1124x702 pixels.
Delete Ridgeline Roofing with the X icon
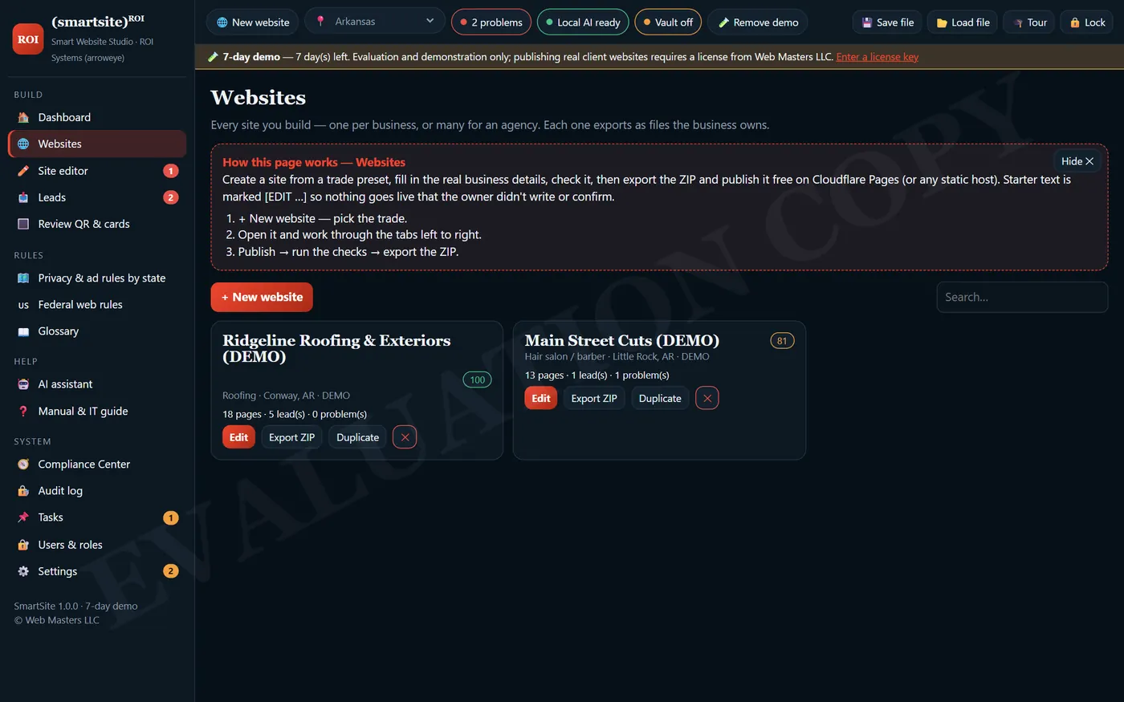coord(405,437)
